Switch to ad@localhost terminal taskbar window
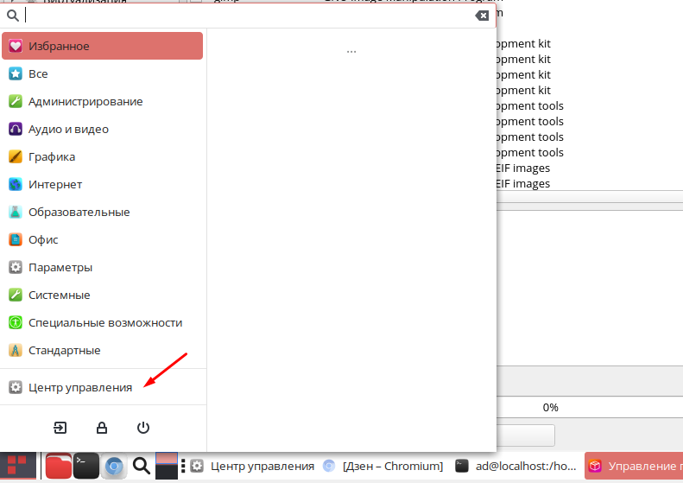 (515, 466)
